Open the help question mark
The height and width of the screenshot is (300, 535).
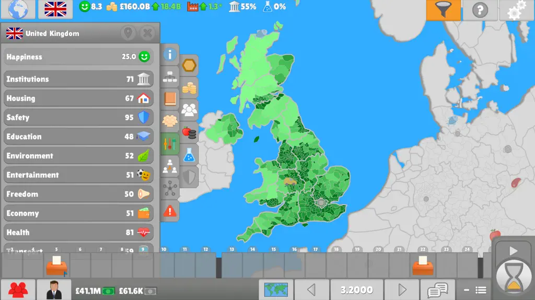tap(480, 10)
